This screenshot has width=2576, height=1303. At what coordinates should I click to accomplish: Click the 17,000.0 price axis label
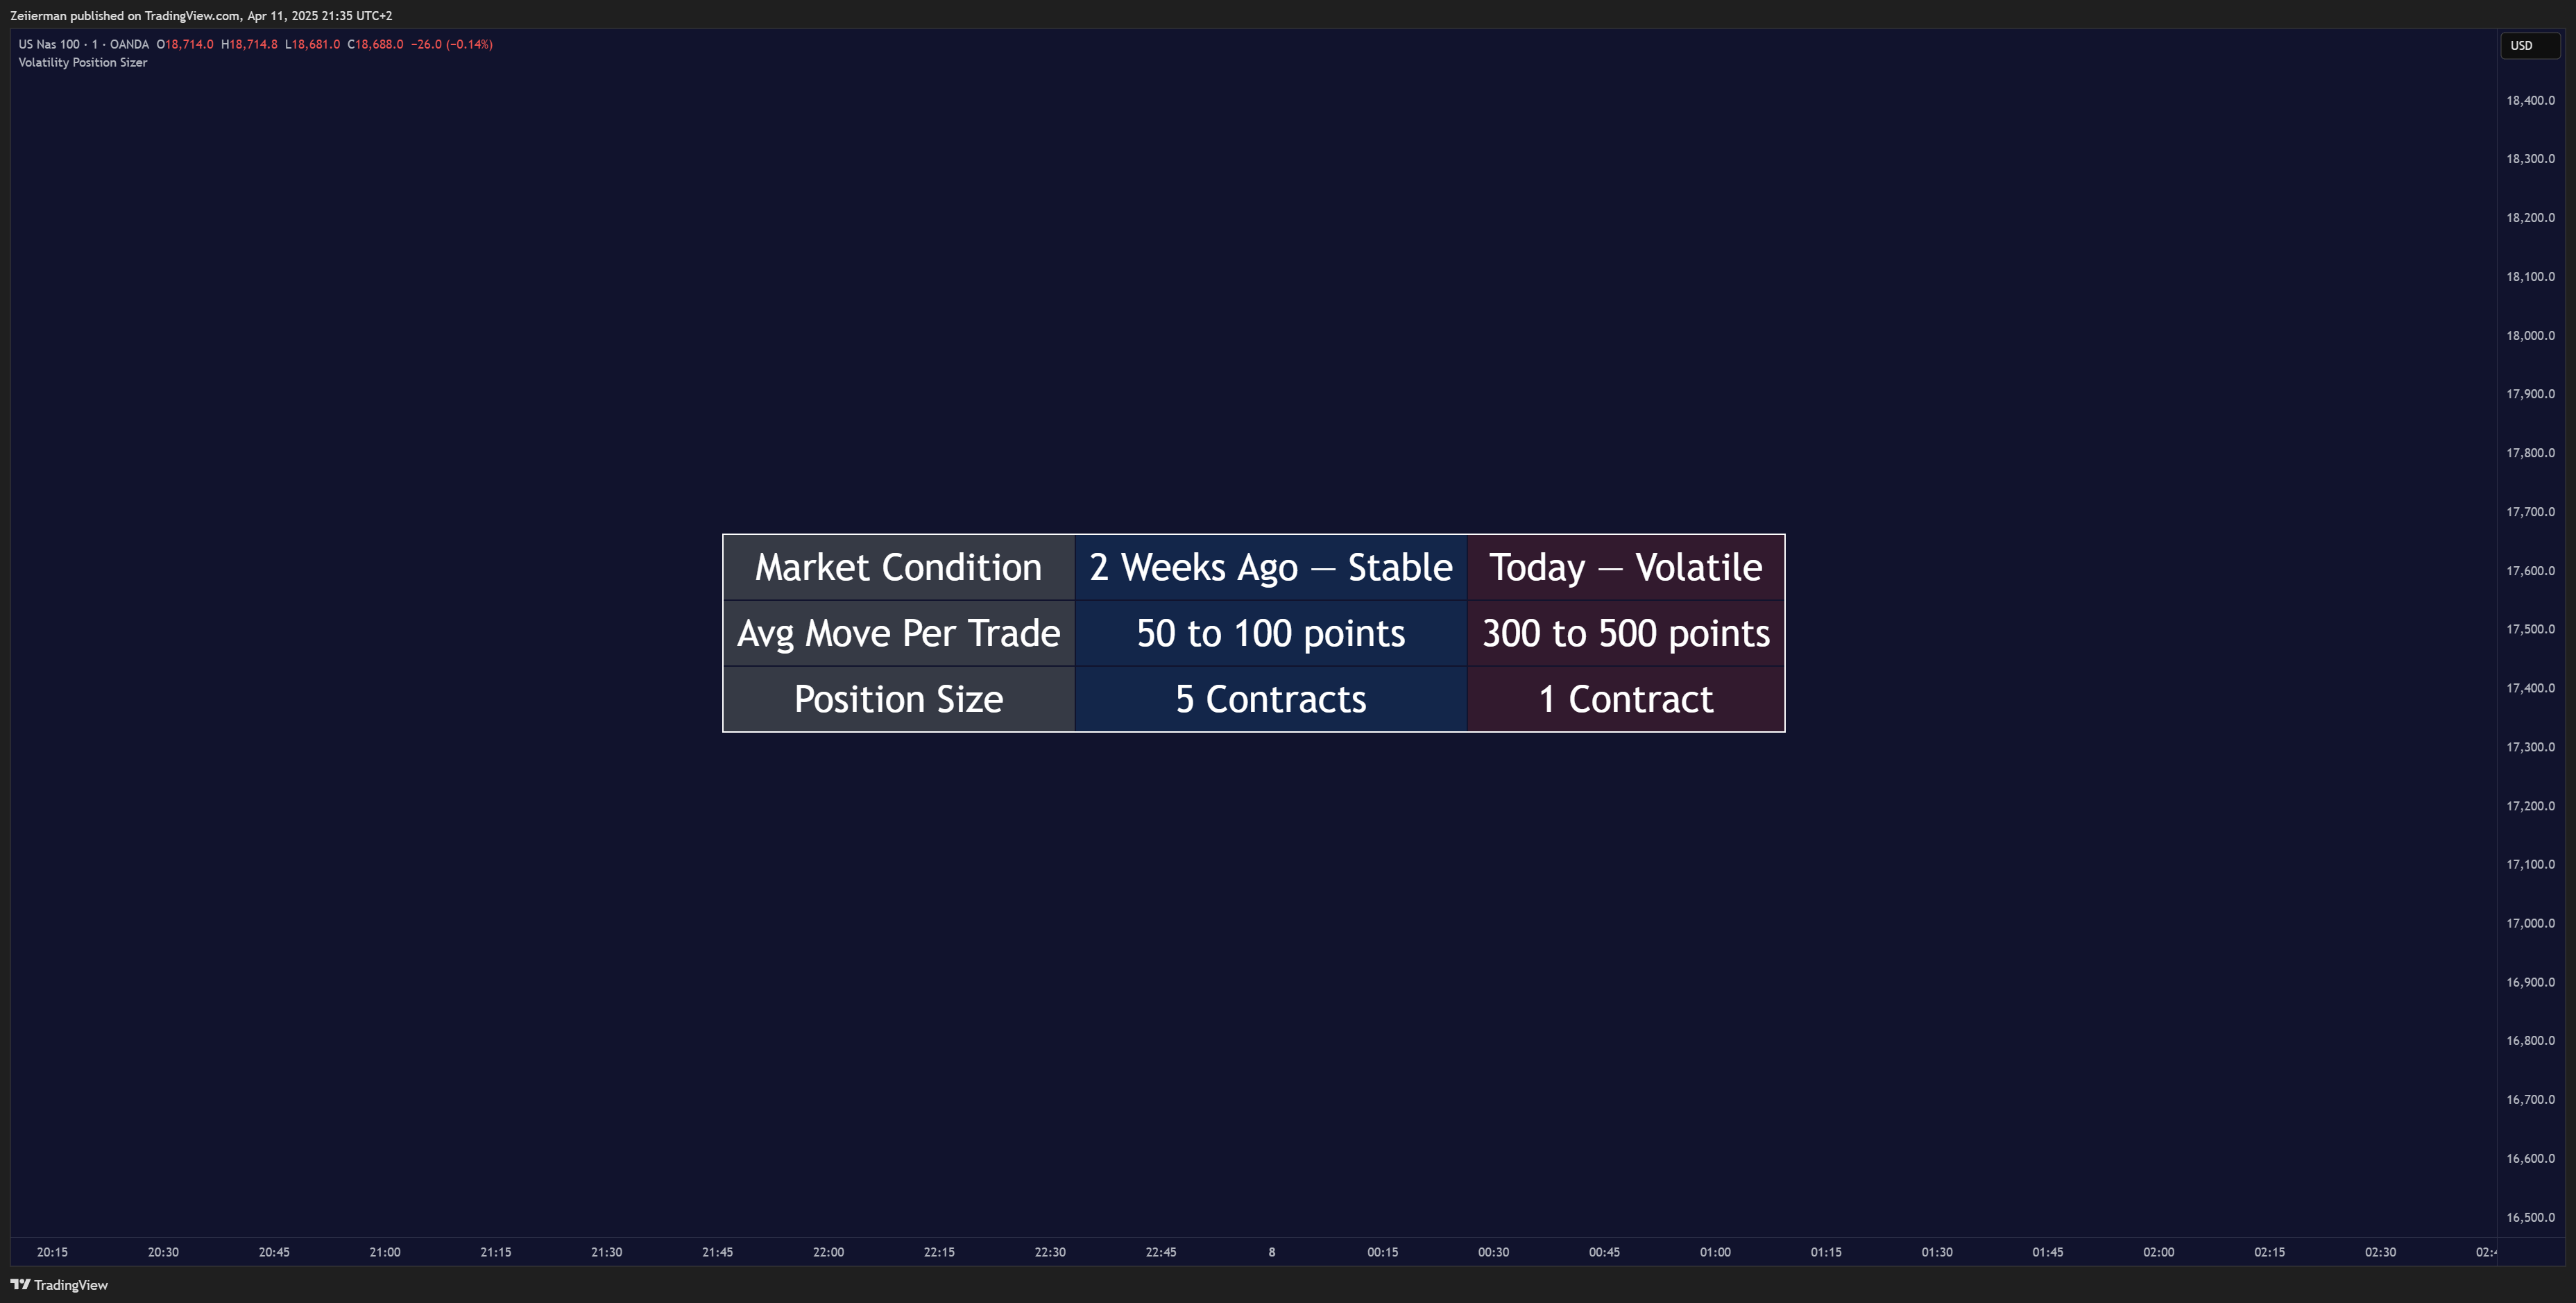point(2530,923)
